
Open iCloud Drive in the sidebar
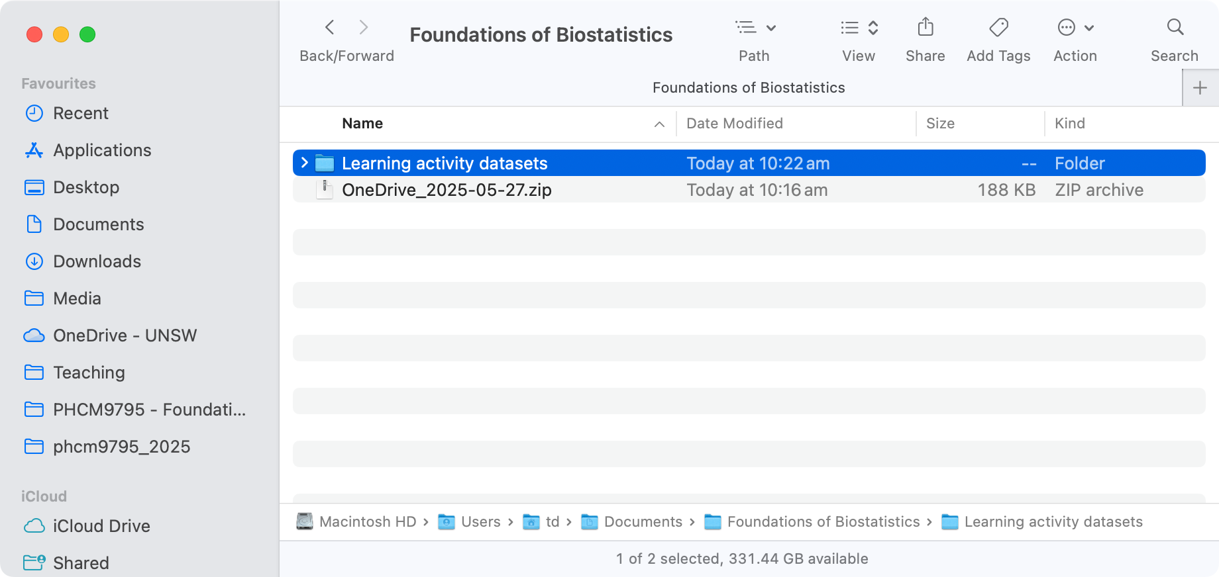click(x=101, y=526)
